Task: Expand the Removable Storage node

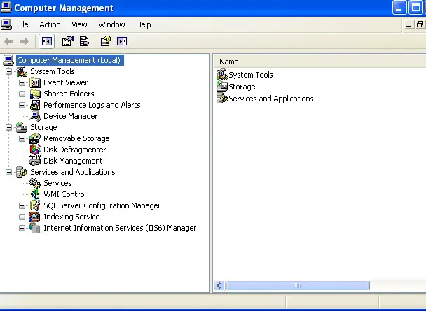Action: coord(22,138)
